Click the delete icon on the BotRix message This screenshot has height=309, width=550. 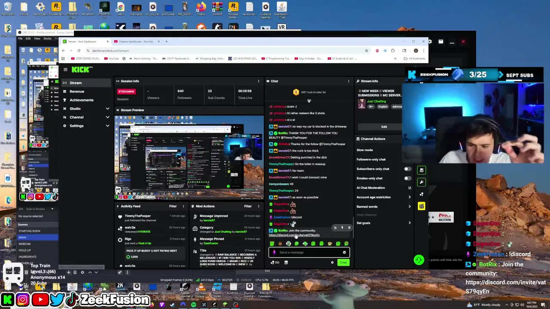(x=349, y=228)
